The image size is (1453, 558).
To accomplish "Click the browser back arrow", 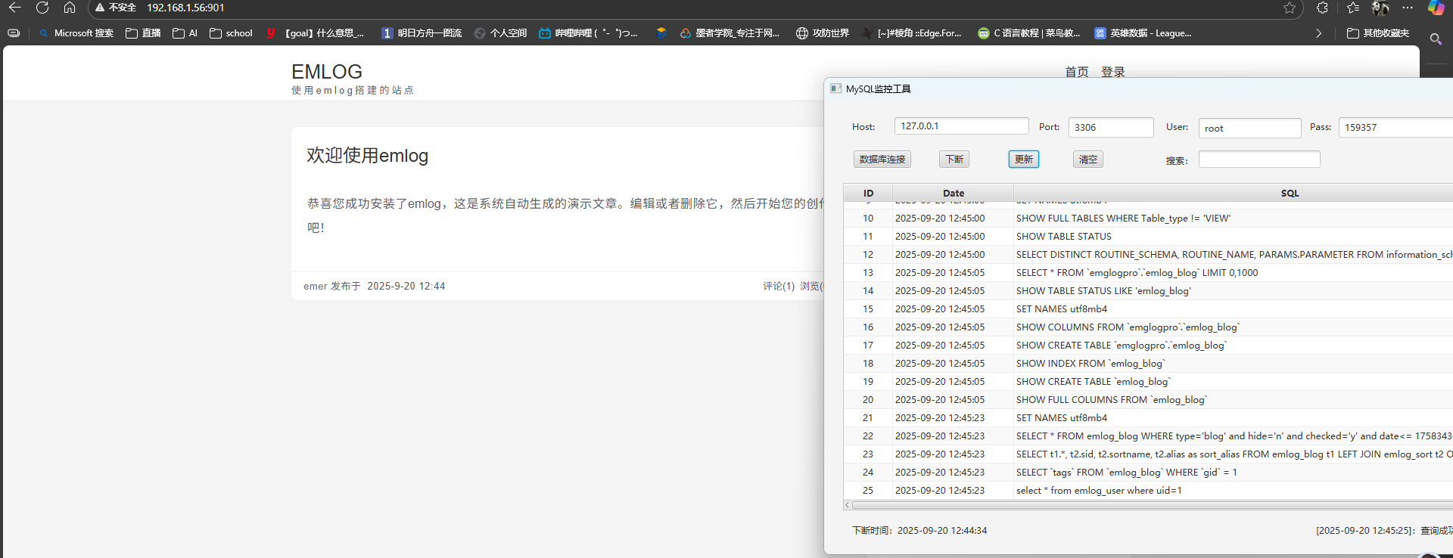I will (x=14, y=8).
